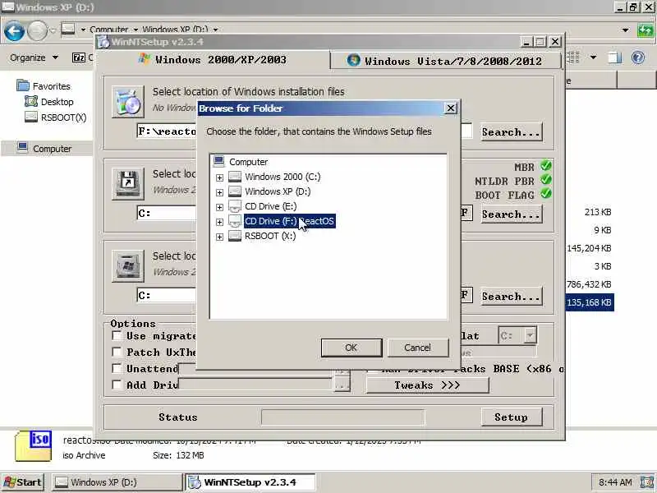Open the address bar history dropdown
657x493 pixels.
(625, 30)
